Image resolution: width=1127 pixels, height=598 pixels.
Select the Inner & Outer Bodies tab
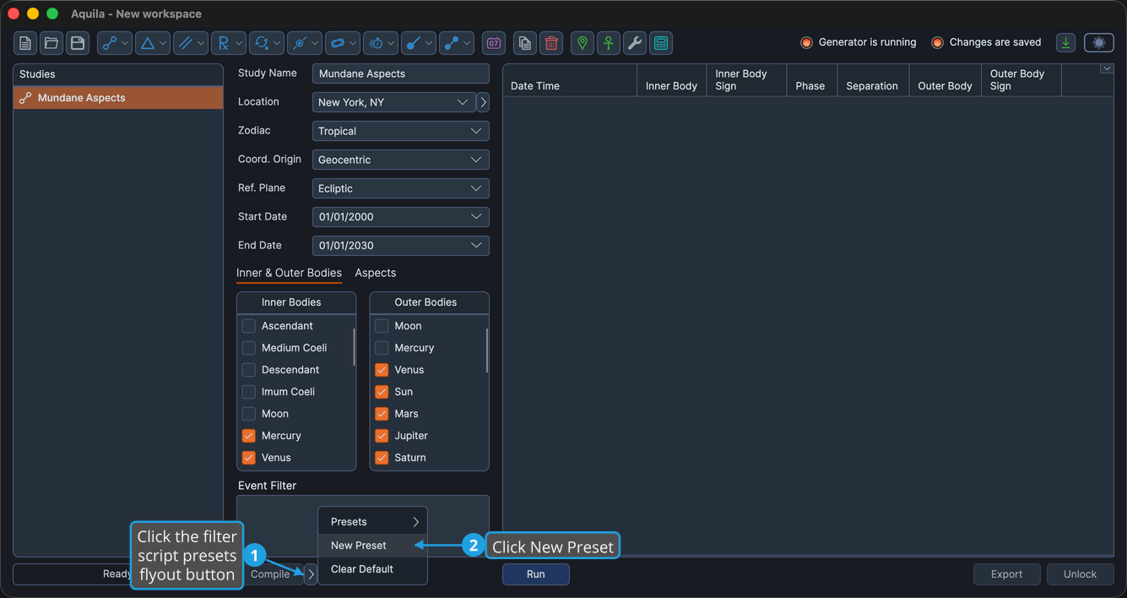(289, 273)
